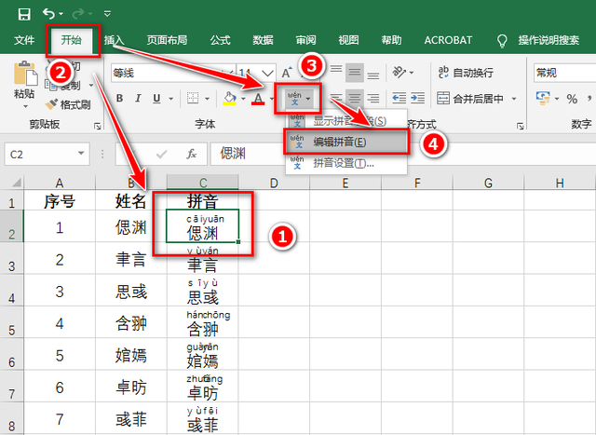Switch to the 审阅 ribbon tab
Image resolution: width=596 pixels, height=435 pixels.
pyautogui.click(x=305, y=40)
